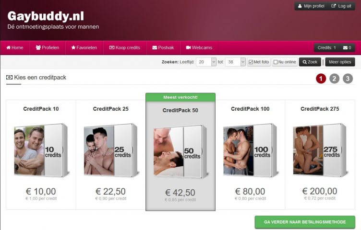361x230 pixels.
Task: Go to step 2 circle
Action: (x=334, y=79)
